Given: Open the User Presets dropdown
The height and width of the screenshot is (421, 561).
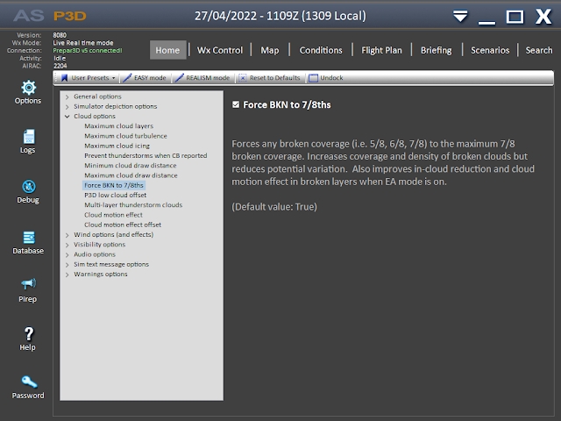Looking at the screenshot, I should click(x=89, y=78).
